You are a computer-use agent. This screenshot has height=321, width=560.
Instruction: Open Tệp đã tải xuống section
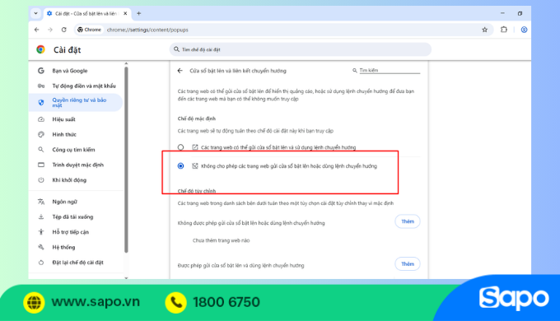click(76, 216)
